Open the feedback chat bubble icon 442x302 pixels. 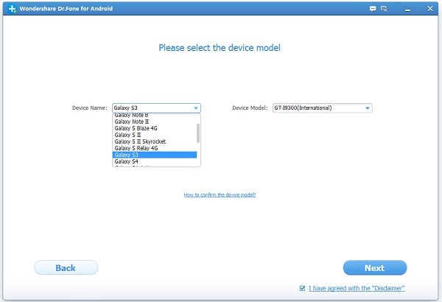[373, 9]
